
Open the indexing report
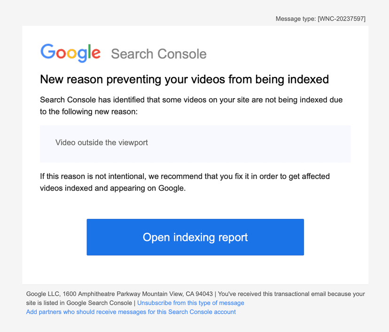point(194,237)
